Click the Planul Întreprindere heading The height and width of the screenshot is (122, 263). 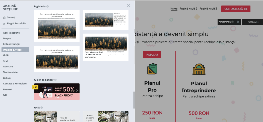click(x=199, y=87)
